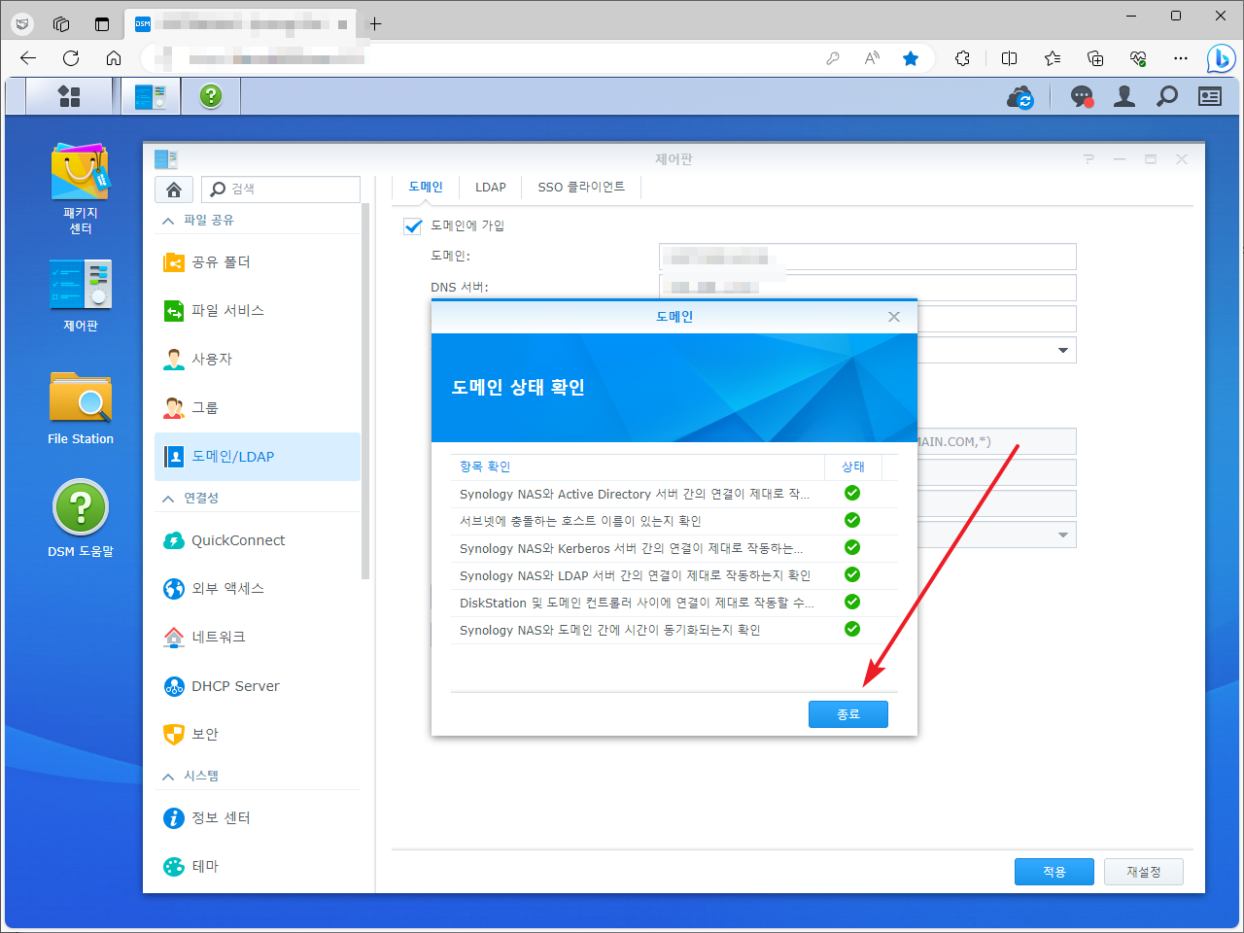Open the DSM main menu grid icon

tap(69, 96)
